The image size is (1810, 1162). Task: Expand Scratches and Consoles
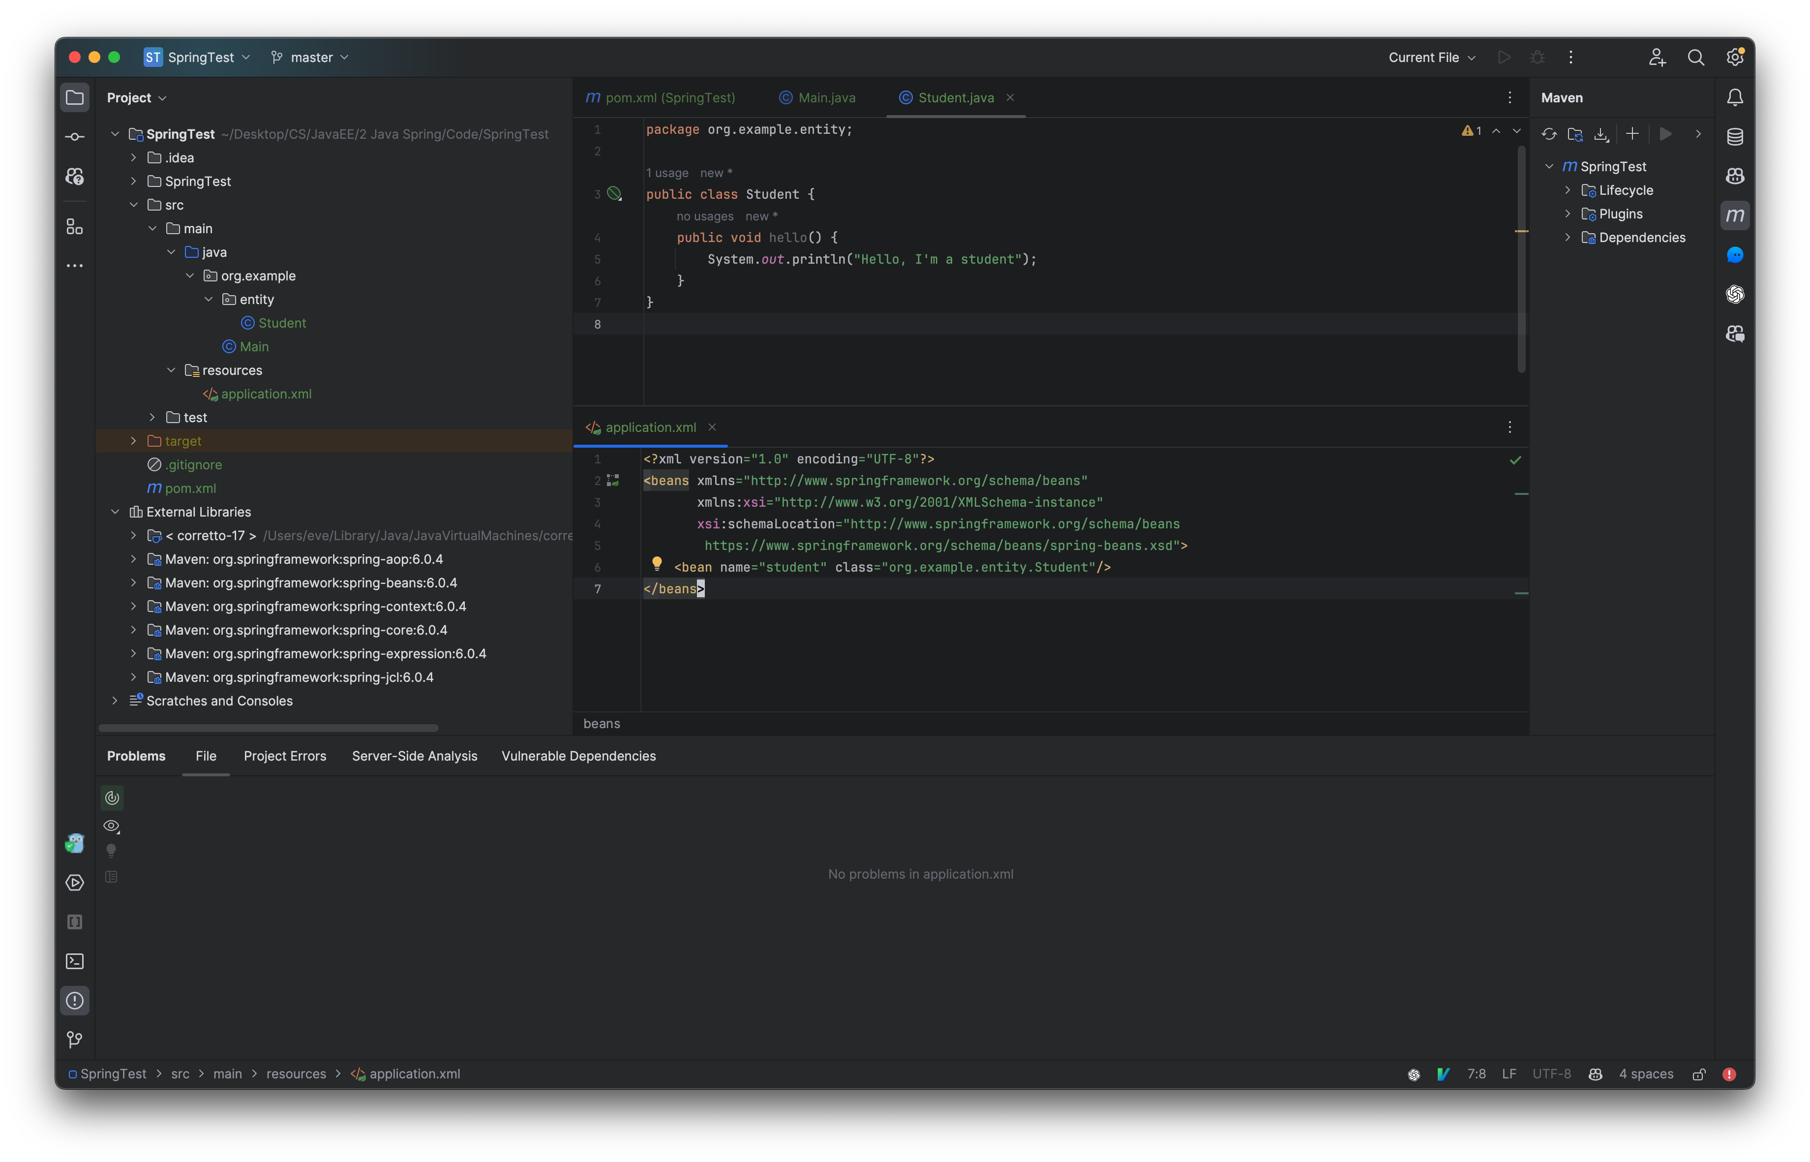[x=115, y=700]
